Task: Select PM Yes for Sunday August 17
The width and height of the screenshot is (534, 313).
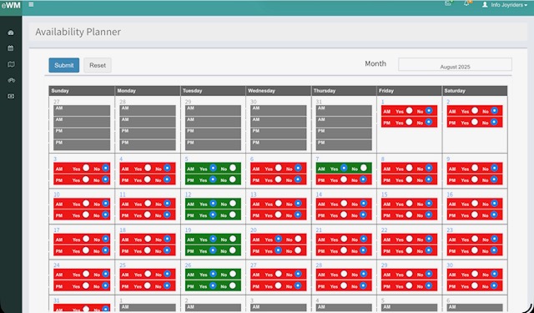Action: click(x=86, y=250)
